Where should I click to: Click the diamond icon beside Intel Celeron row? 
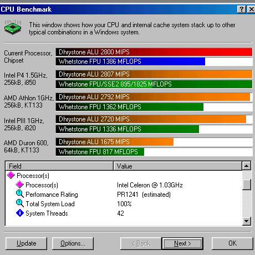pyautogui.click(x=19, y=185)
